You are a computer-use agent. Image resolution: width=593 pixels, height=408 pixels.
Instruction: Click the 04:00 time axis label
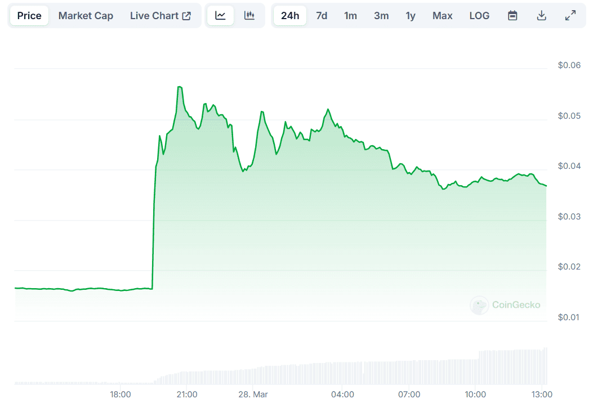[342, 394]
